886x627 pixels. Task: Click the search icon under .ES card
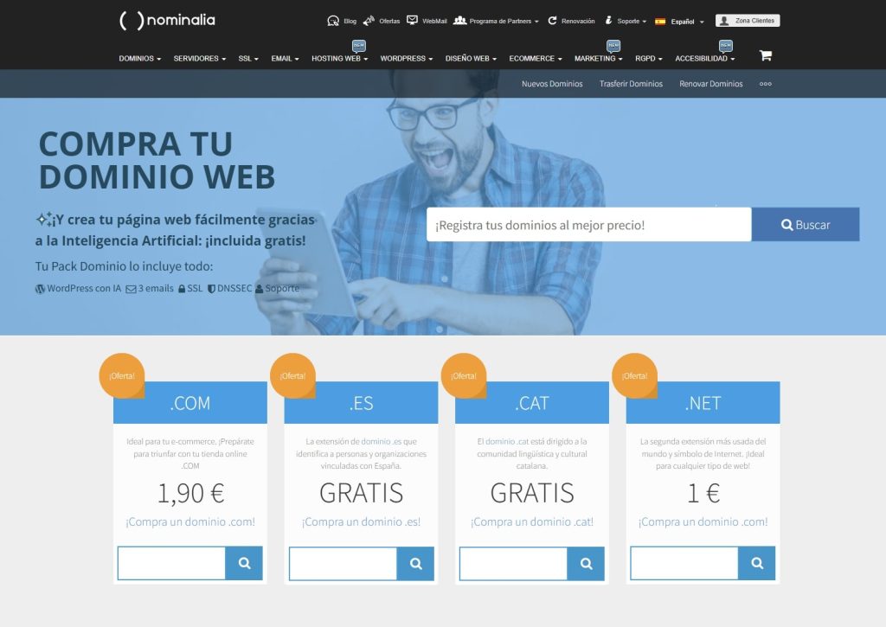(415, 563)
